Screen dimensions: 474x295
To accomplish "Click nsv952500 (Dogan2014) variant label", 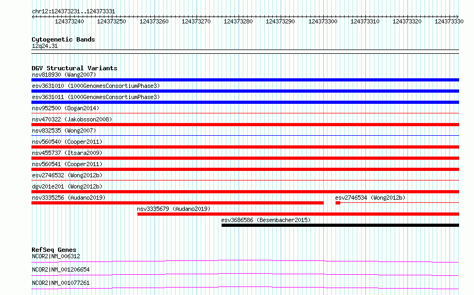I will click(x=66, y=108).
